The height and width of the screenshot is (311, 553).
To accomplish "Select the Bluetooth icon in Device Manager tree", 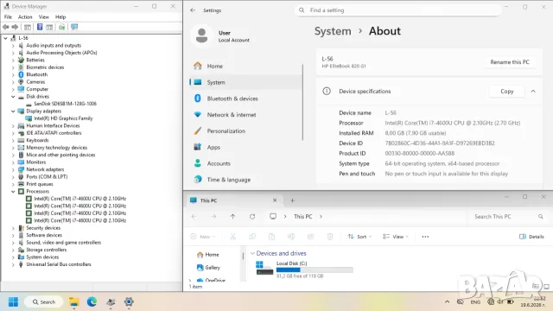I will click(x=21, y=74).
